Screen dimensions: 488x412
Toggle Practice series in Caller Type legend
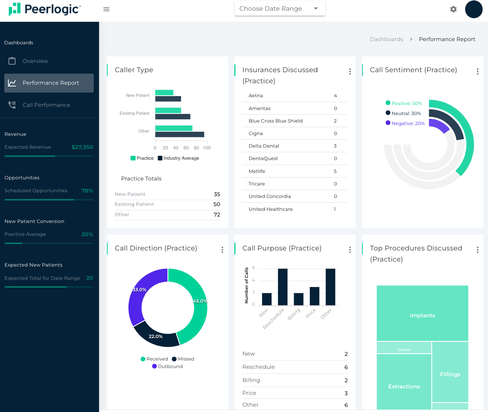tap(142, 158)
